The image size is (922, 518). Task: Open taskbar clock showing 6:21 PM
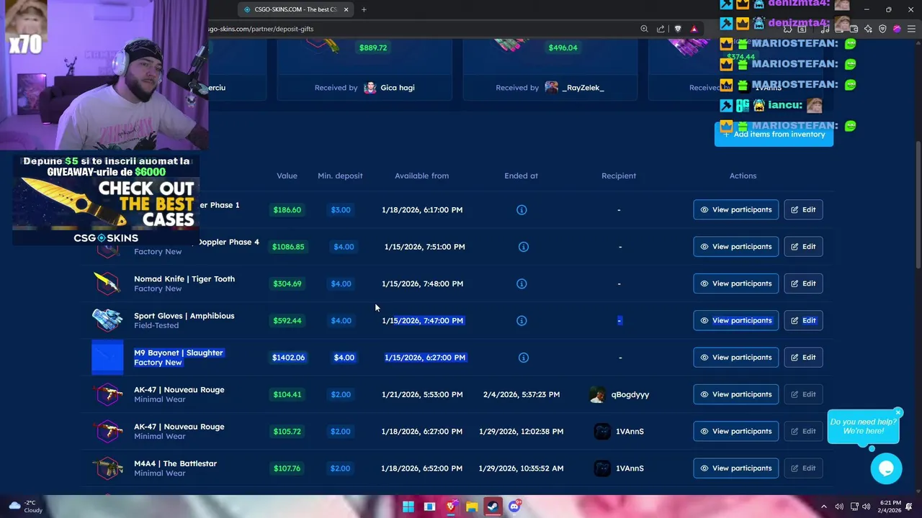point(890,506)
